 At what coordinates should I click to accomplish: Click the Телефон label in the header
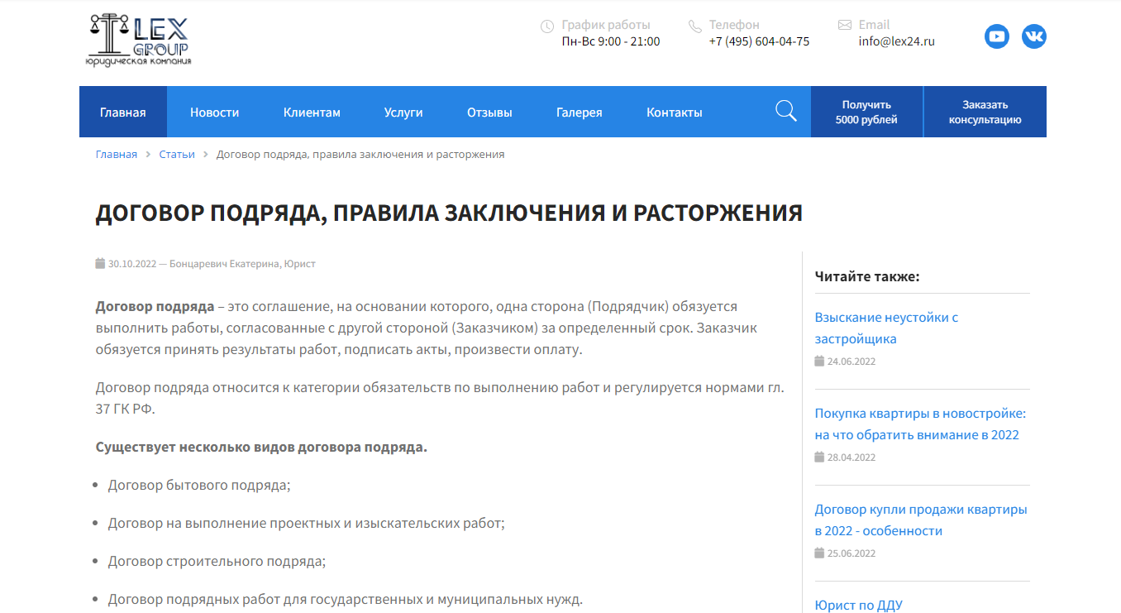click(x=734, y=25)
